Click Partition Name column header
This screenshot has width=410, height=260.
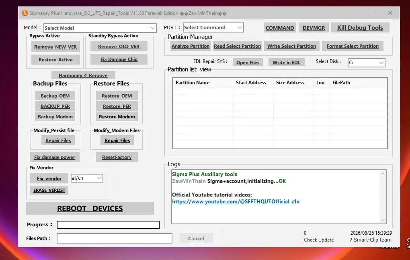203,83
